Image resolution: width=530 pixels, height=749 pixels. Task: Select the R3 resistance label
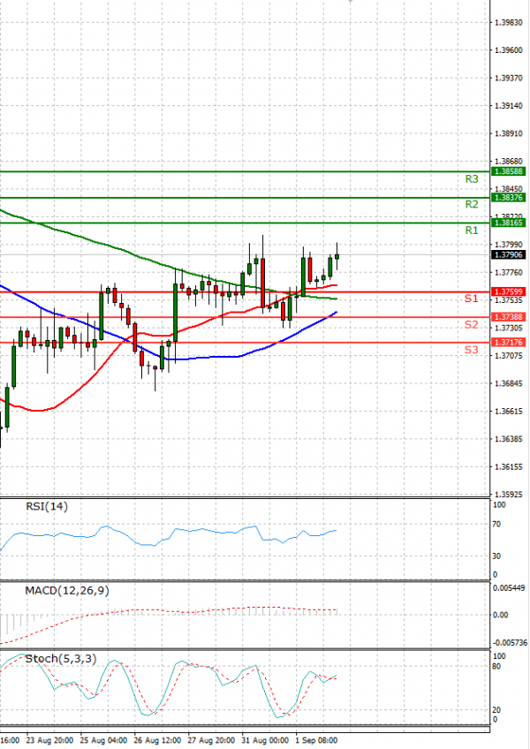(471, 179)
